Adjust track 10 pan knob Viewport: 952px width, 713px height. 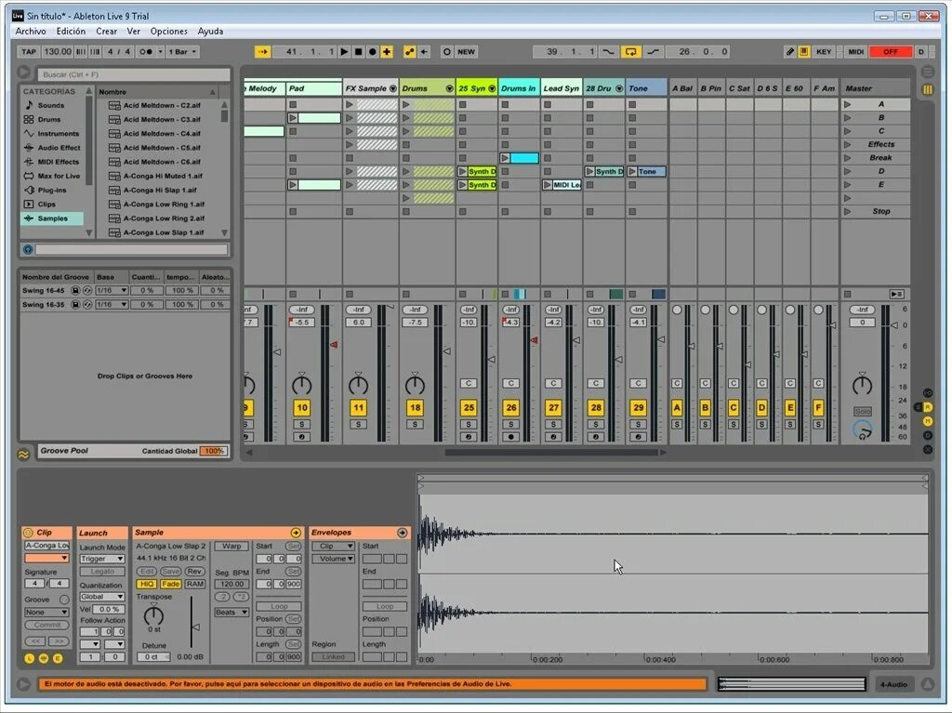[x=302, y=385]
